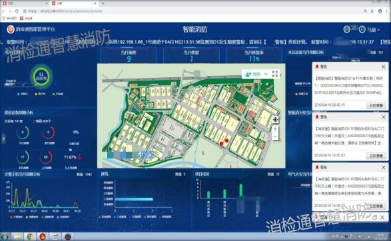The image size is (391, 241).
Task: Zoom out the map with minus icon
Action: (x=275, y=136)
